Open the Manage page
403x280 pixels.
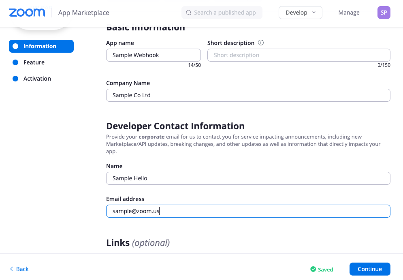point(349,13)
